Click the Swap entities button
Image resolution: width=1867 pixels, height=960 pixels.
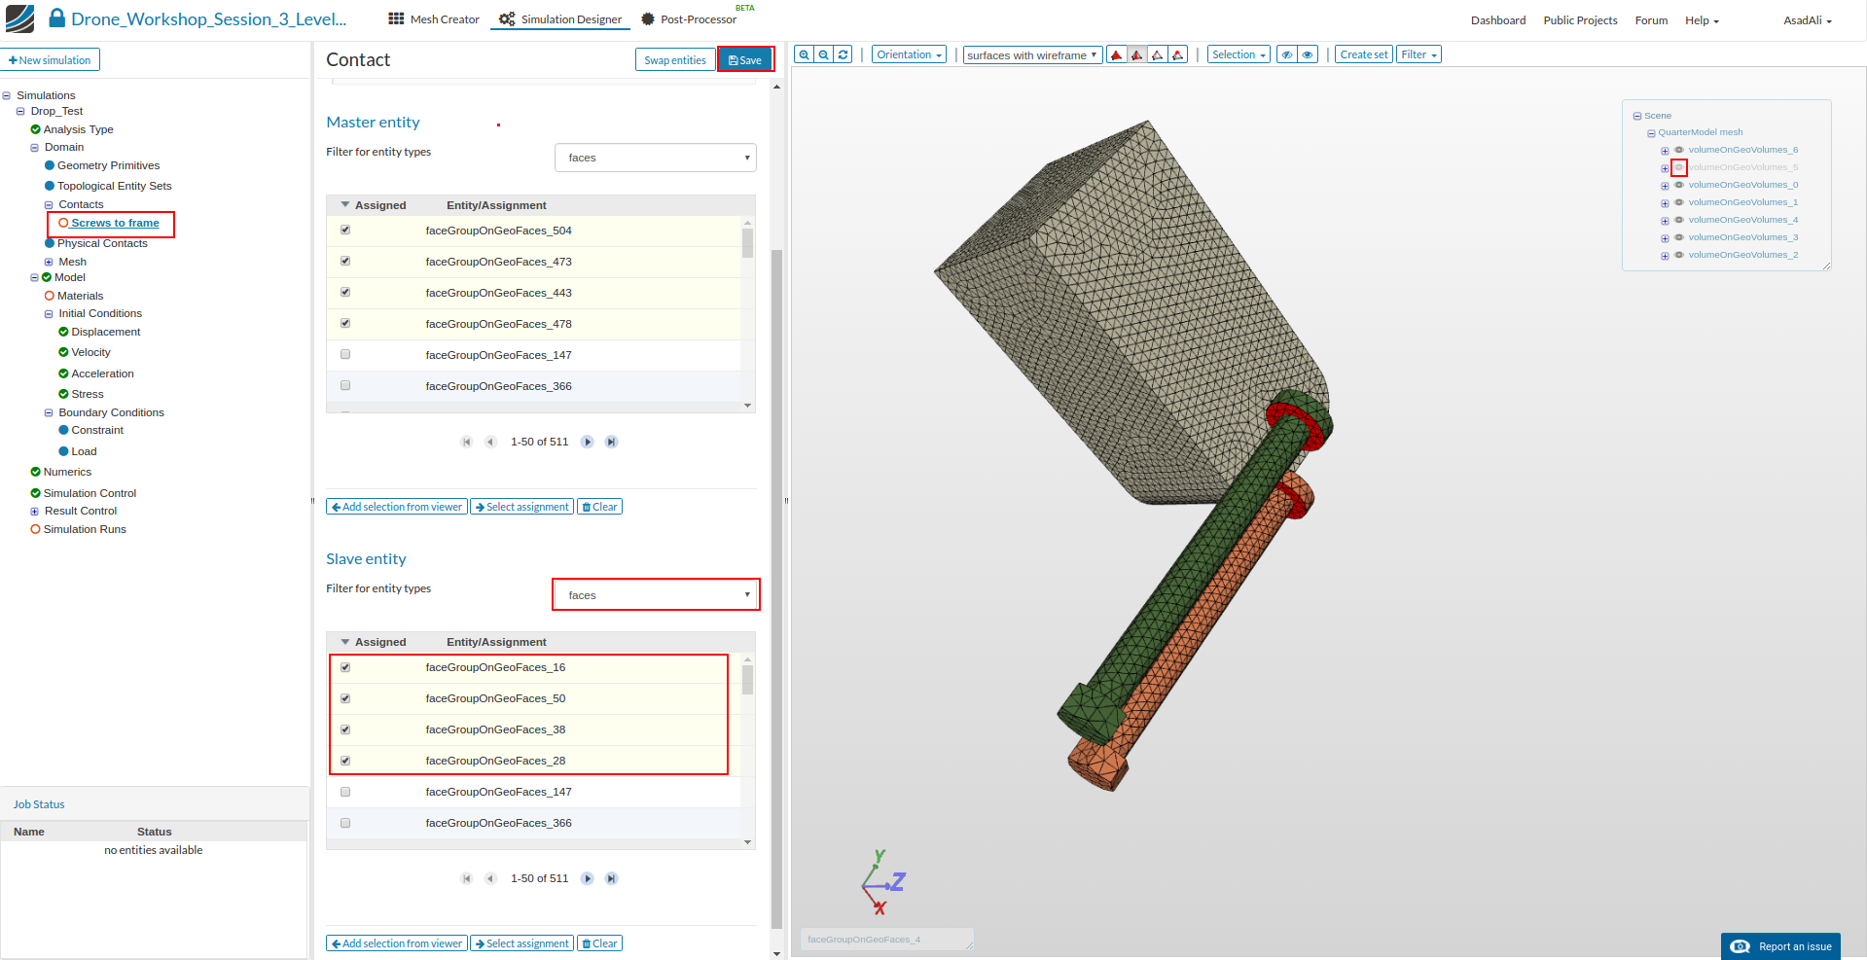[x=674, y=60]
